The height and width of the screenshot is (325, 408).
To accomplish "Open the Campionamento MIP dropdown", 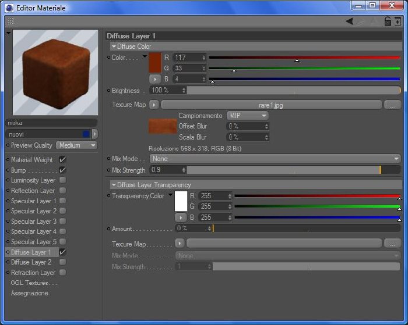I will pos(248,116).
